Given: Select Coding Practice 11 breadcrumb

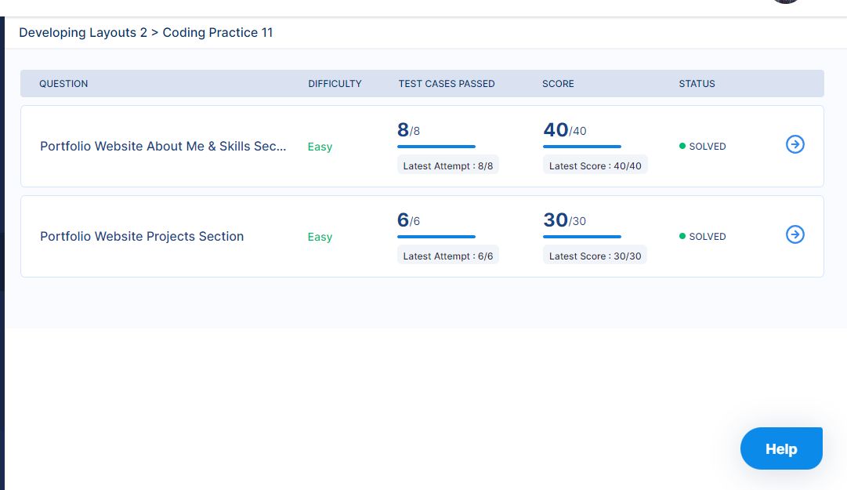Looking at the screenshot, I should point(218,32).
